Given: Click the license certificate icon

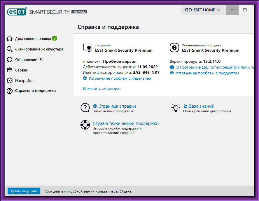Looking at the screenshot, I should point(87,48).
